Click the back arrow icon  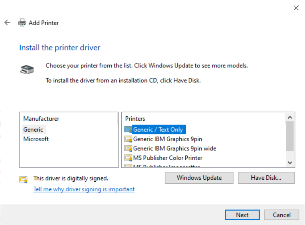pyautogui.click(x=7, y=23)
